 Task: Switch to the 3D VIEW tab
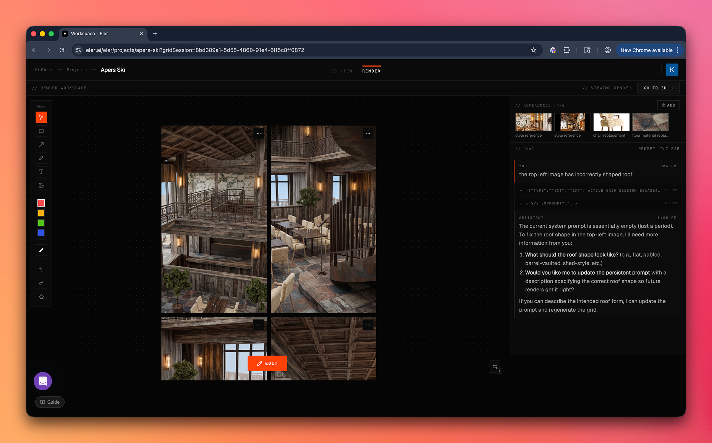[341, 71]
